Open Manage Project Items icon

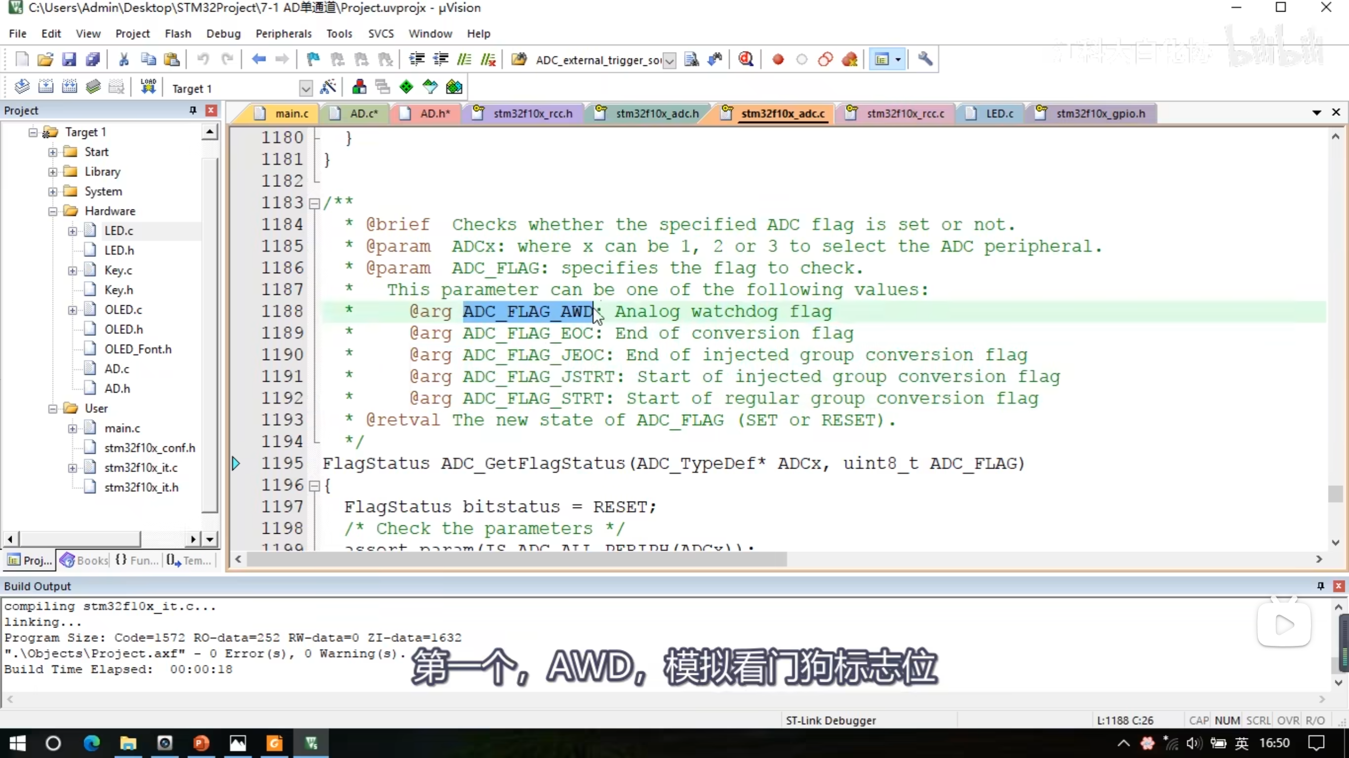[x=359, y=87]
